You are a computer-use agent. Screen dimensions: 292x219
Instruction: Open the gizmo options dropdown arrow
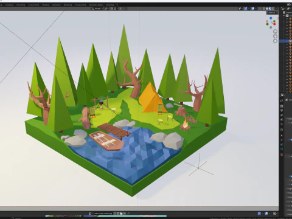(249, 9)
